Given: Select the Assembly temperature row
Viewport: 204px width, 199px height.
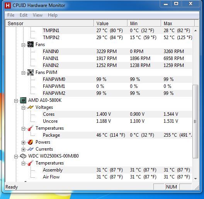Looking at the screenshot, I should pyautogui.click(x=117, y=170).
